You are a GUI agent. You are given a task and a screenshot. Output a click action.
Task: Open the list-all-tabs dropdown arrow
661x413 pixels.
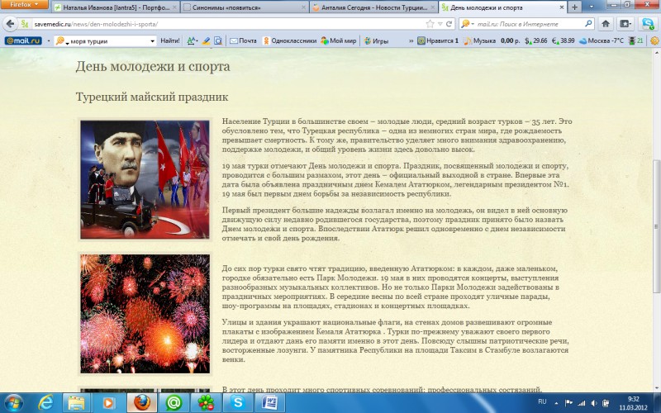pyautogui.click(x=591, y=7)
